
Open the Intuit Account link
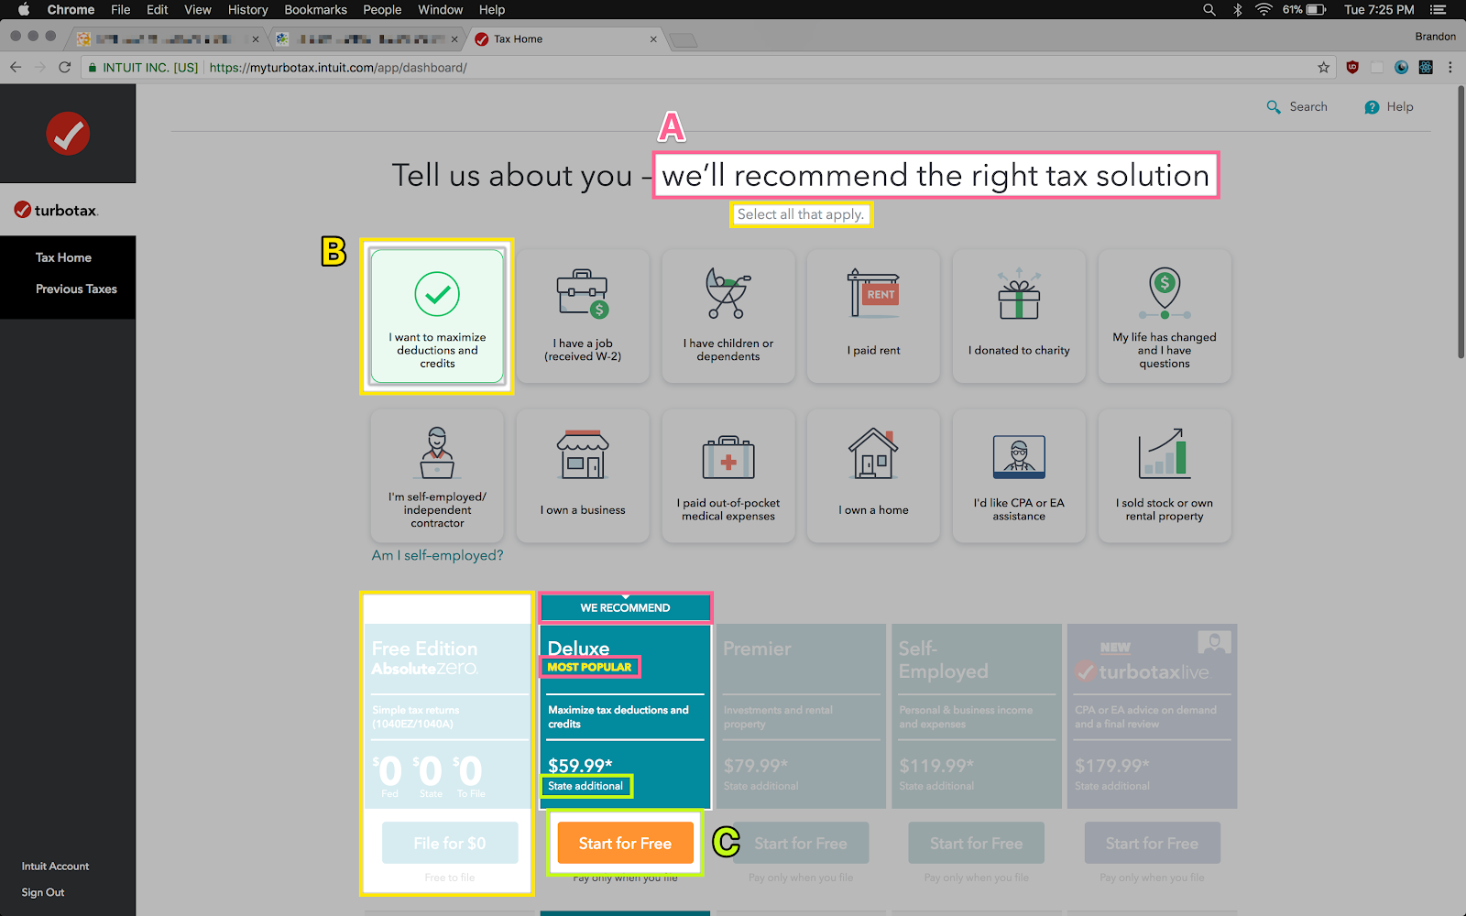(x=55, y=867)
